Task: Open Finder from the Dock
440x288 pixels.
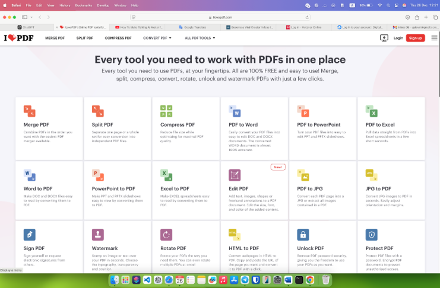Action: [115, 280]
